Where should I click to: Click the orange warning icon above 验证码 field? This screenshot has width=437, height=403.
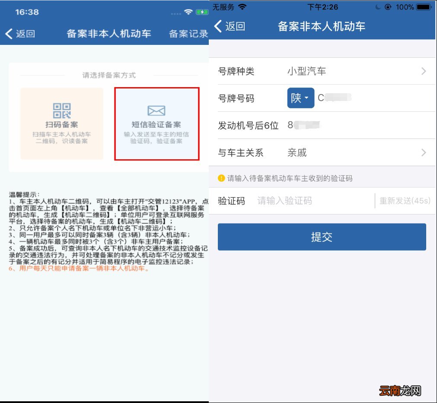click(x=221, y=177)
